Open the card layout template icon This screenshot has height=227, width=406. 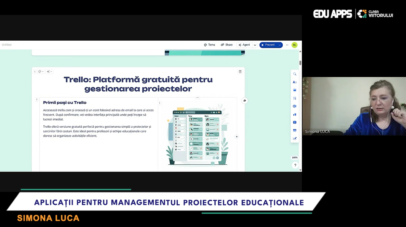240,71
